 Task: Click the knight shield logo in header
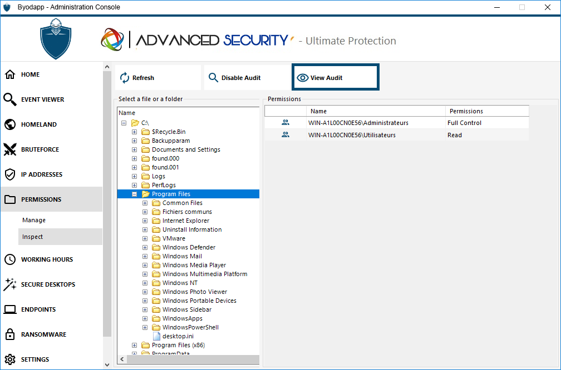click(56, 39)
